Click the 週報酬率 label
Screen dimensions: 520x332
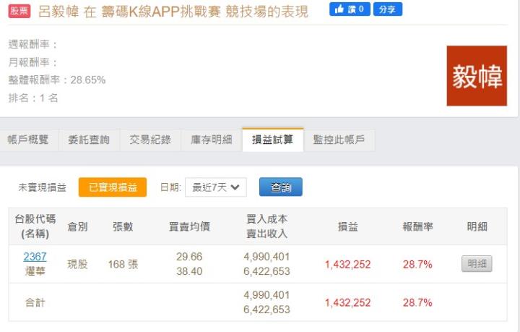pos(32,44)
